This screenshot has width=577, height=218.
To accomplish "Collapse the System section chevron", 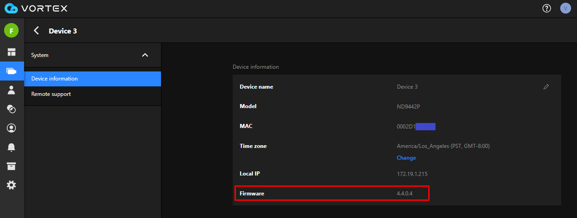I will pyautogui.click(x=145, y=55).
